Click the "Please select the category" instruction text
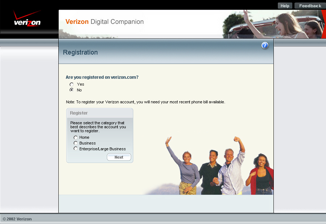This screenshot has height=224, width=326. coord(98,127)
